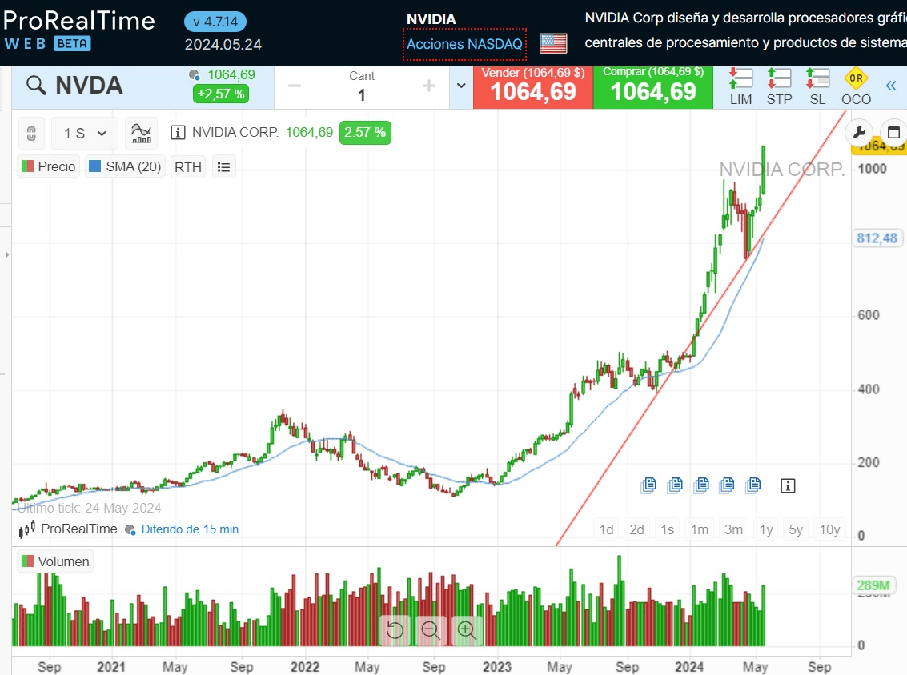
Task: Expand the 1 S timeframe dropdown
Action: [x=85, y=133]
